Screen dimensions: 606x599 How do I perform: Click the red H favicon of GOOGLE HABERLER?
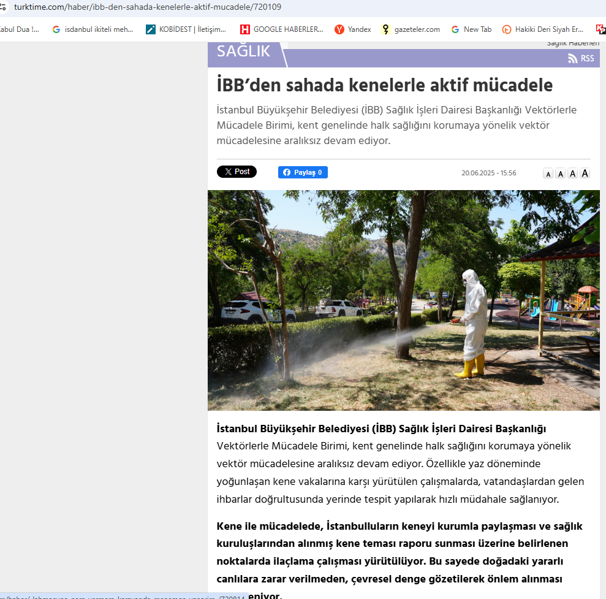tap(244, 29)
